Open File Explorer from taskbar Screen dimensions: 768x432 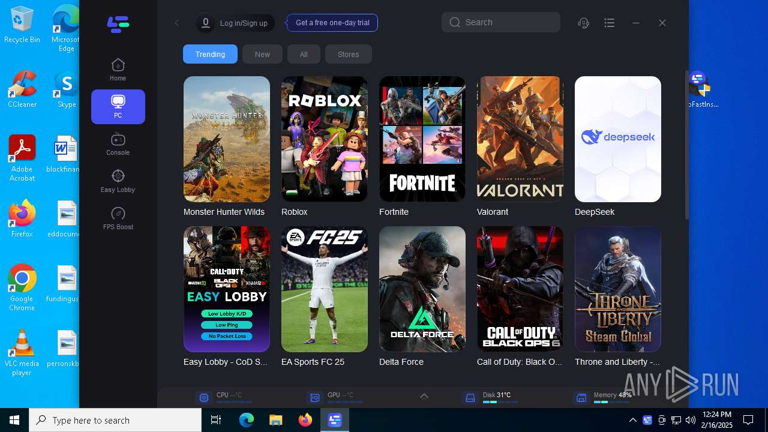(275, 420)
